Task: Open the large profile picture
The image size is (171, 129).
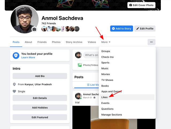Action: 25,19
